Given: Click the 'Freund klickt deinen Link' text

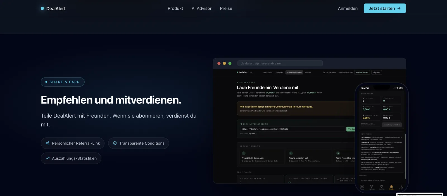Looking at the screenshot, I should coord(253,158).
